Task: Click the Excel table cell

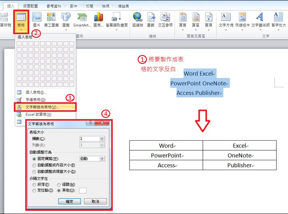Action: 240,145
